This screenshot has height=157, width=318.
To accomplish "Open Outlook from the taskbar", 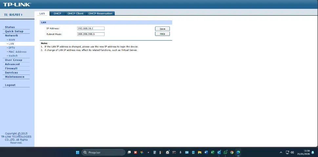I will (x=219, y=152).
